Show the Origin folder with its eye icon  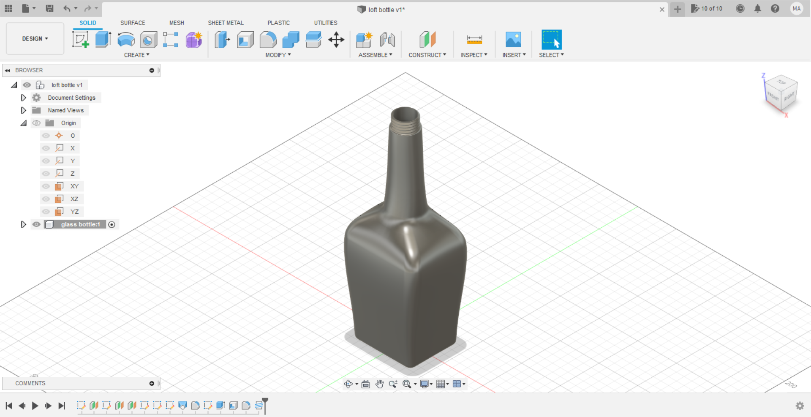pyautogui.click(x=36, y=123)
